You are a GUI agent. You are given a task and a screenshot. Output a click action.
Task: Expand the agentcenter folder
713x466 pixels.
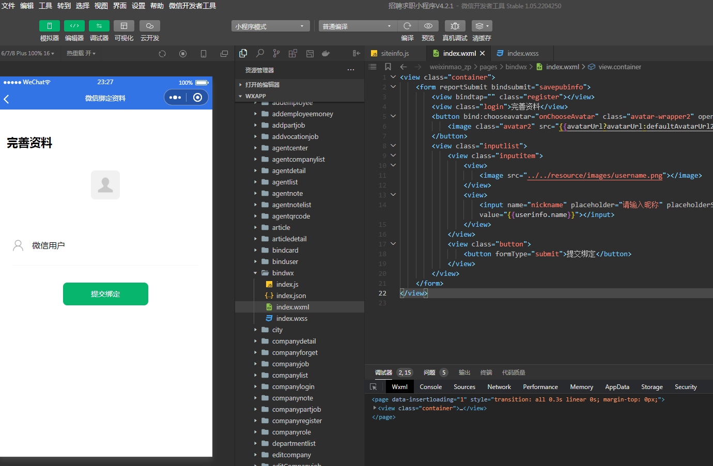(x=300, y=148)
